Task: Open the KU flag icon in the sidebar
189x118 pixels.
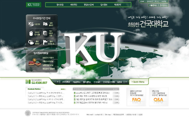Action: (x=46, y=25)
